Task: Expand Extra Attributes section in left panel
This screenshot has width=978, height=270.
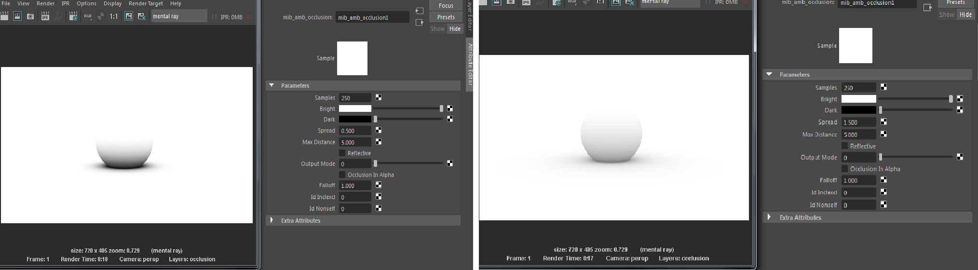Action: [272, 220]
